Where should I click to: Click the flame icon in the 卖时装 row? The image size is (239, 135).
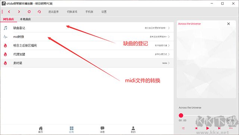pos(5,63)
